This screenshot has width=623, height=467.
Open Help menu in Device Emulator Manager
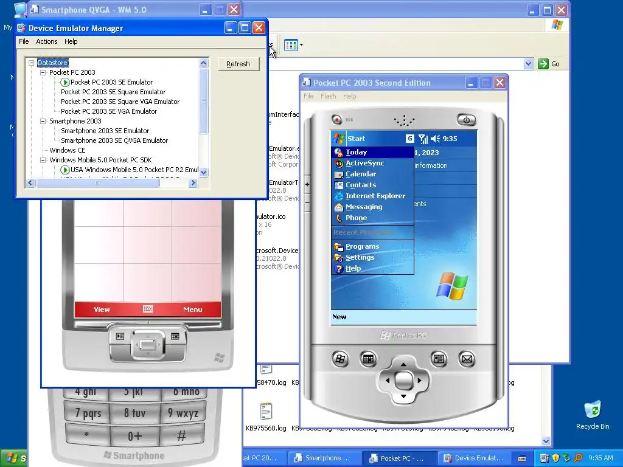tap(71, 41)
